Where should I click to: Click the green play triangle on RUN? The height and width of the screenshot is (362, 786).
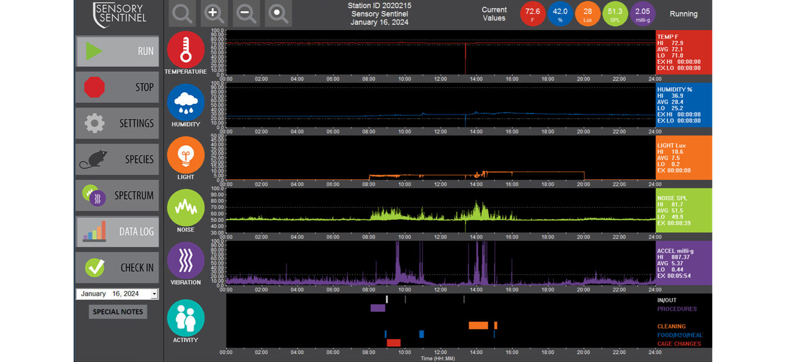click(94, 51)
